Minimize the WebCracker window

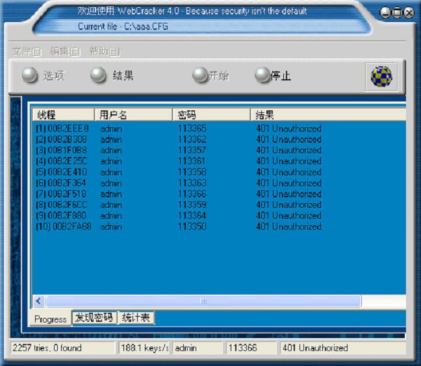(x=385, y=13)
